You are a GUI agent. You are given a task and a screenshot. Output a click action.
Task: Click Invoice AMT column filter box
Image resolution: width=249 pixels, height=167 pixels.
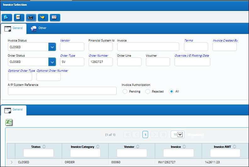[225, 153]
